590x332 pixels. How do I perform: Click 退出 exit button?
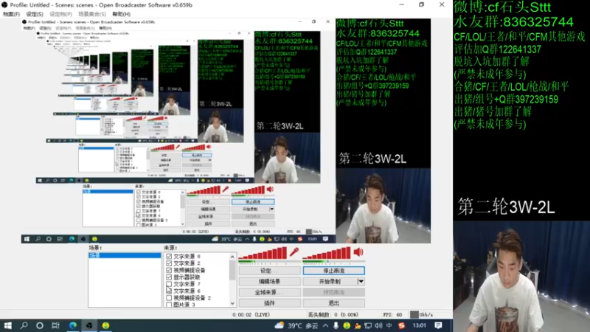[334, 303]
